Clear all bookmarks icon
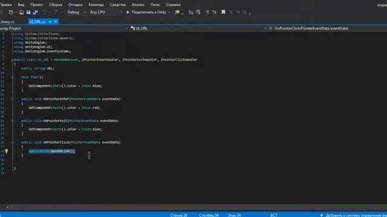Image resolution: width=387 pixels, height=217 pixels. click(x=244, y=12)
